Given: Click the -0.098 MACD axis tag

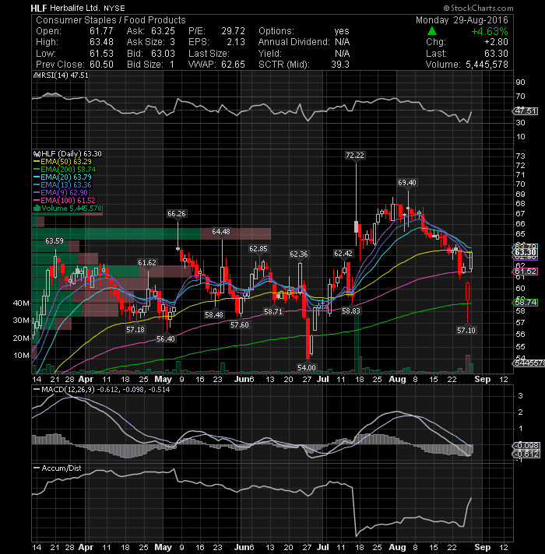Looking at the screenshot, I should click(526, 446).
